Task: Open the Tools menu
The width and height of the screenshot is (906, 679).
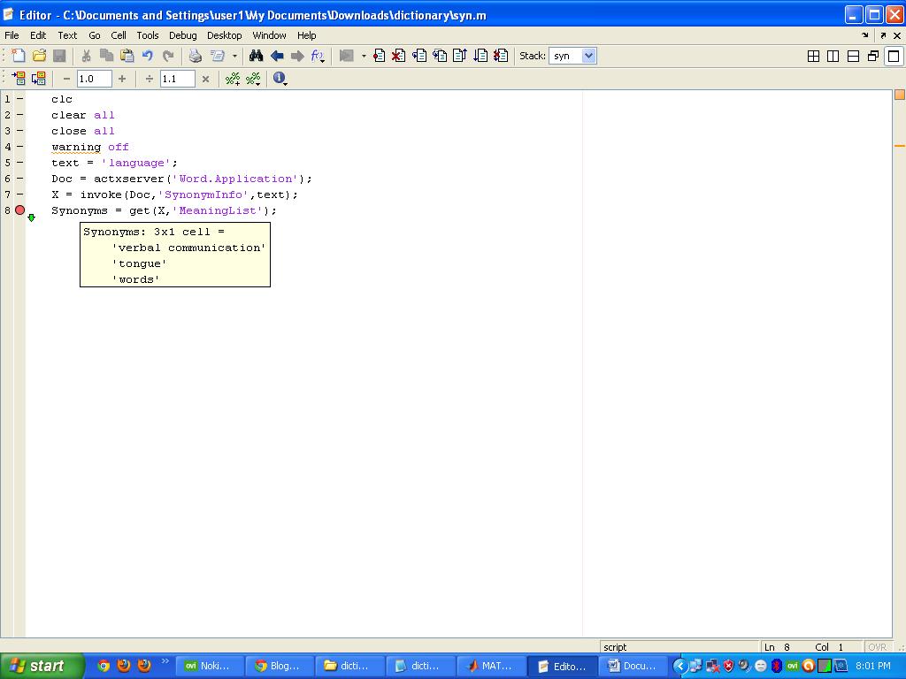Action: tap(148, 35)
